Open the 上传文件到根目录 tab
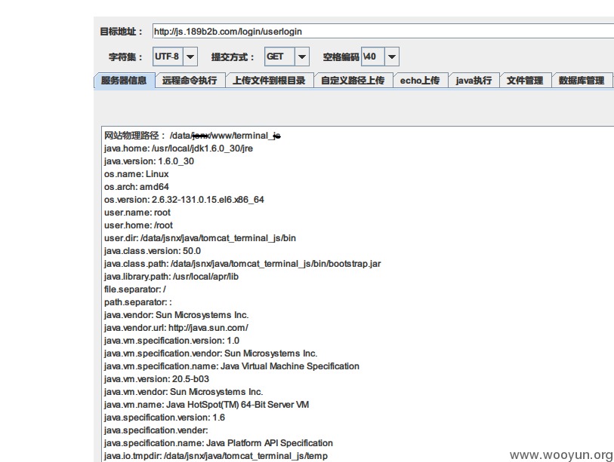614x462 pixels. click(269, 81)
